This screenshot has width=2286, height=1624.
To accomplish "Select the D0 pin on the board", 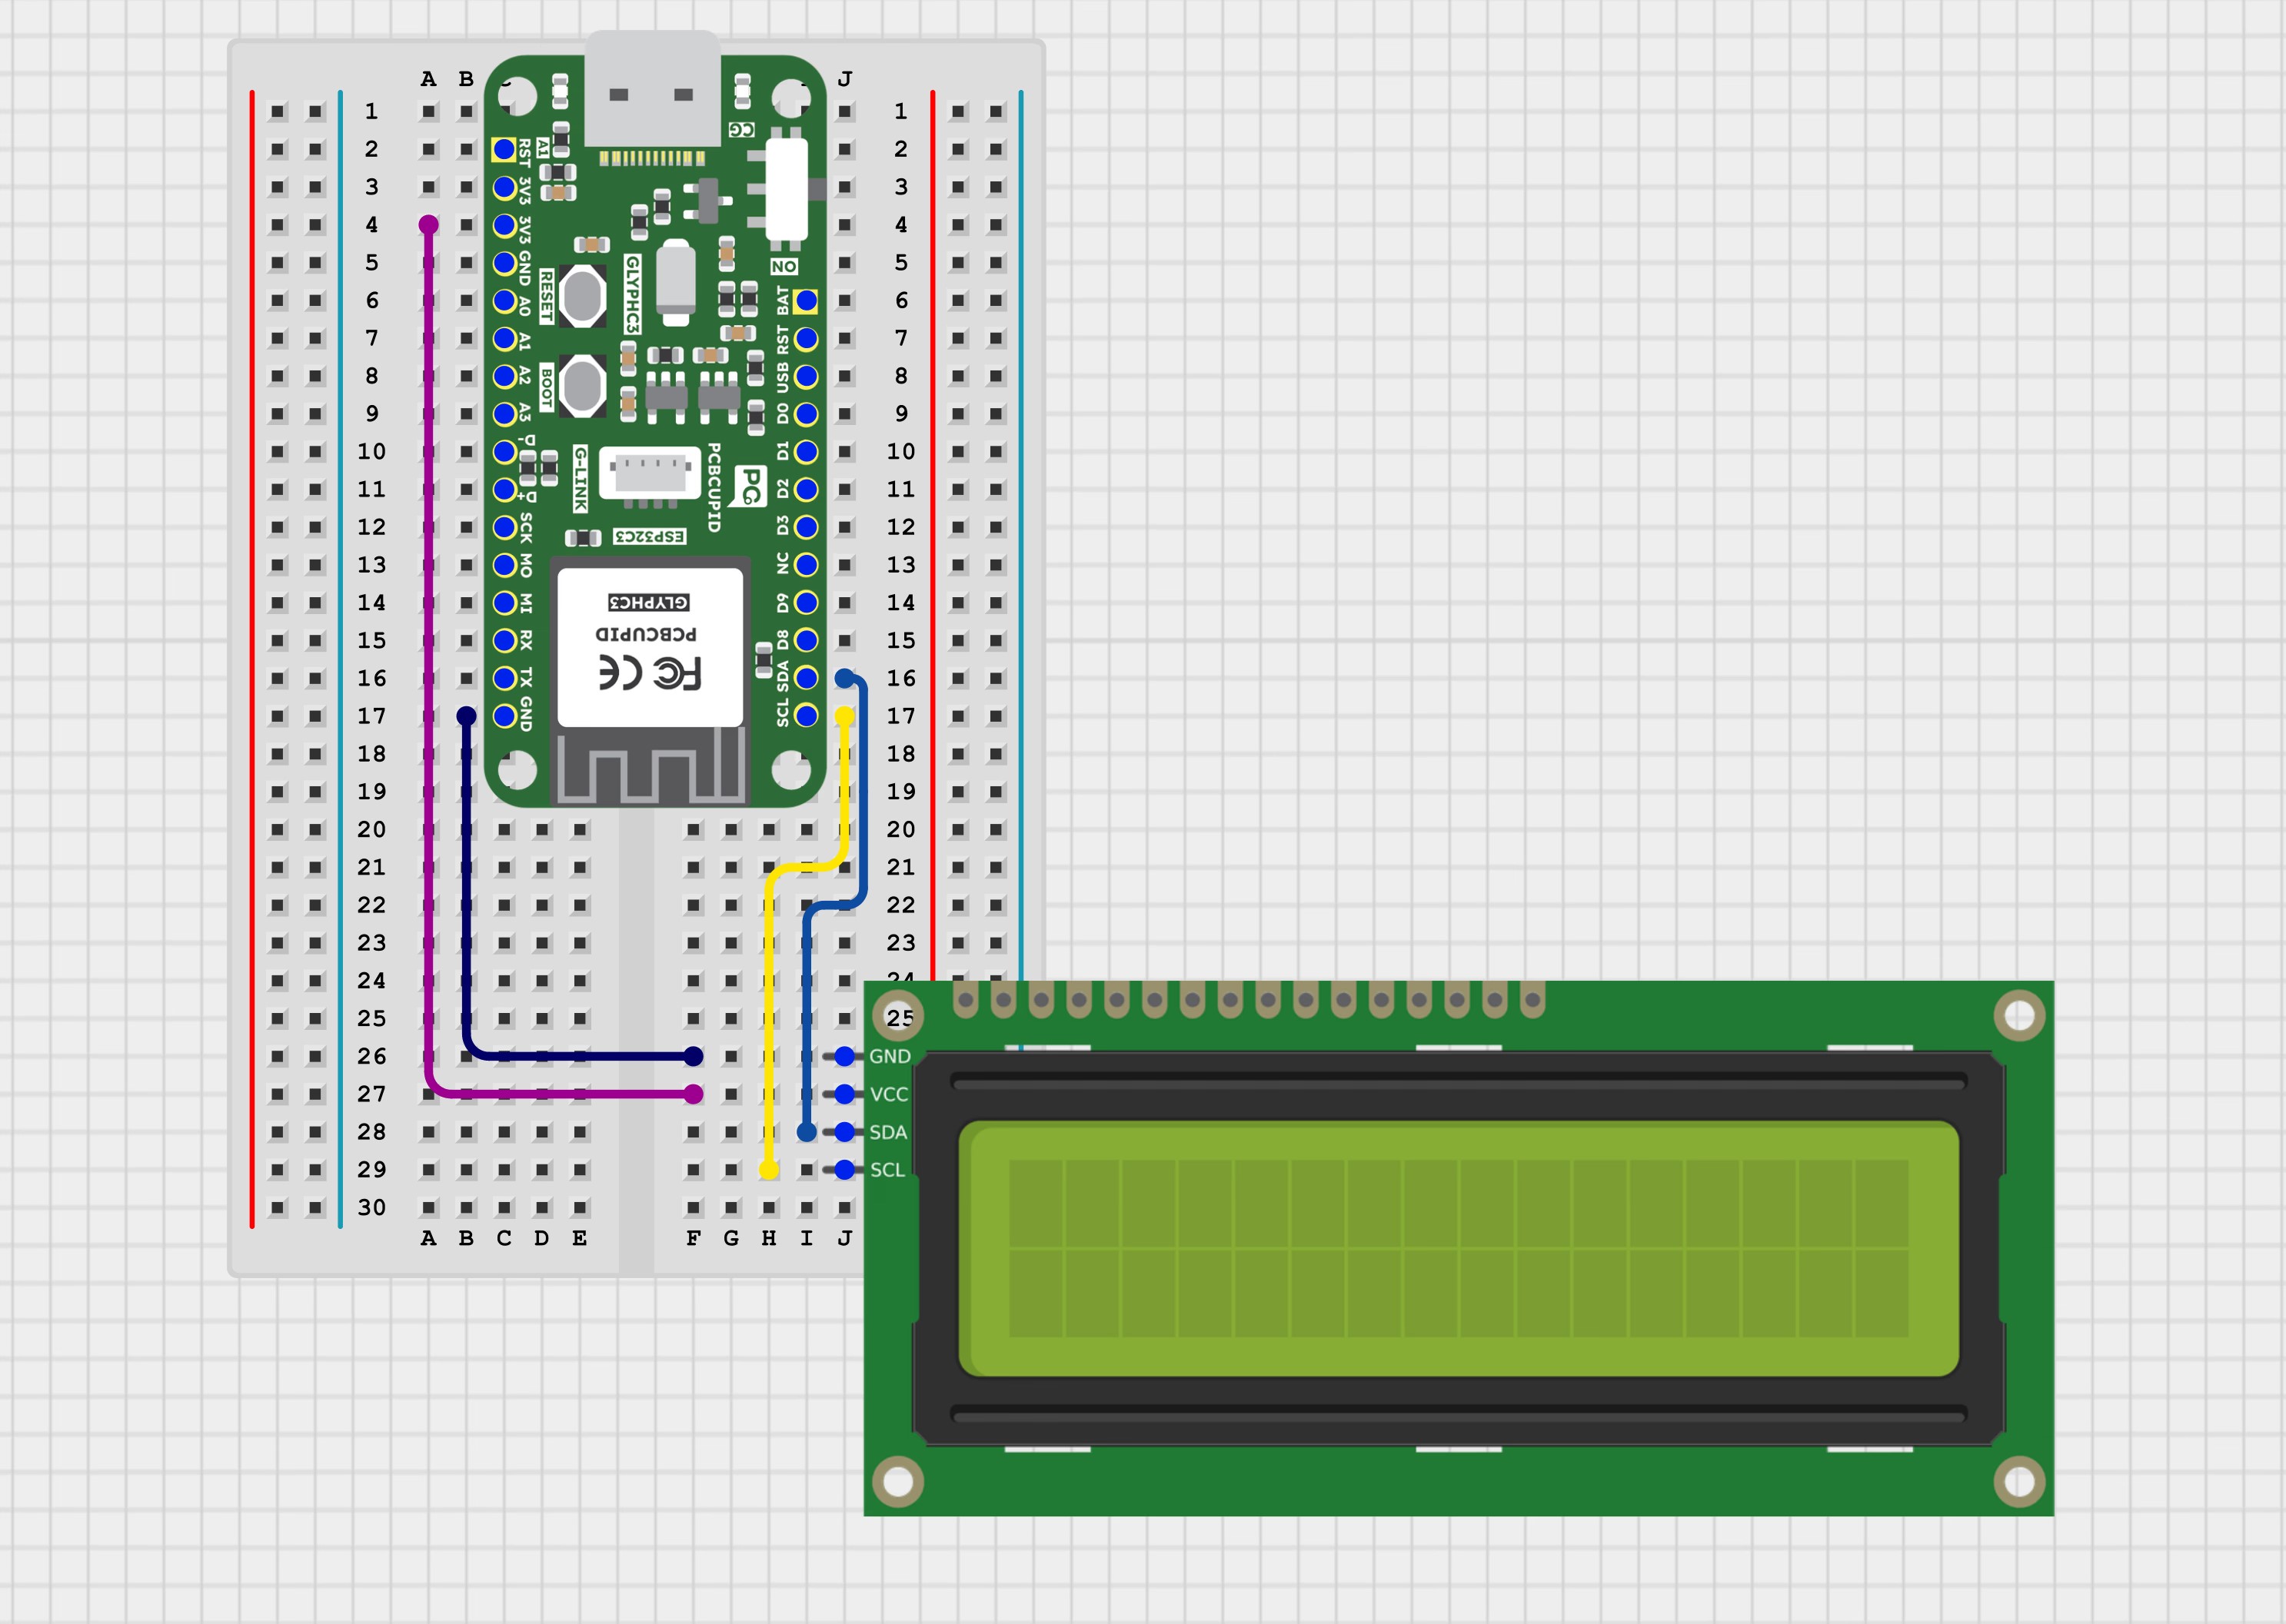I will (x=807, y=414).
